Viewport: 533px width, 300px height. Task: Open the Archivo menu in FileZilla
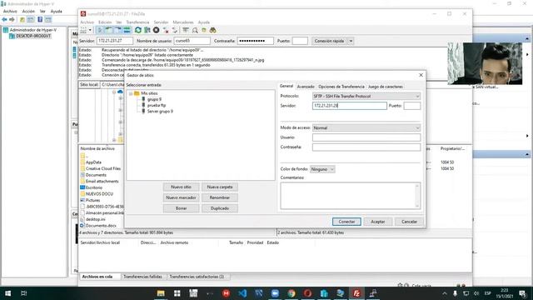point(87,22)
